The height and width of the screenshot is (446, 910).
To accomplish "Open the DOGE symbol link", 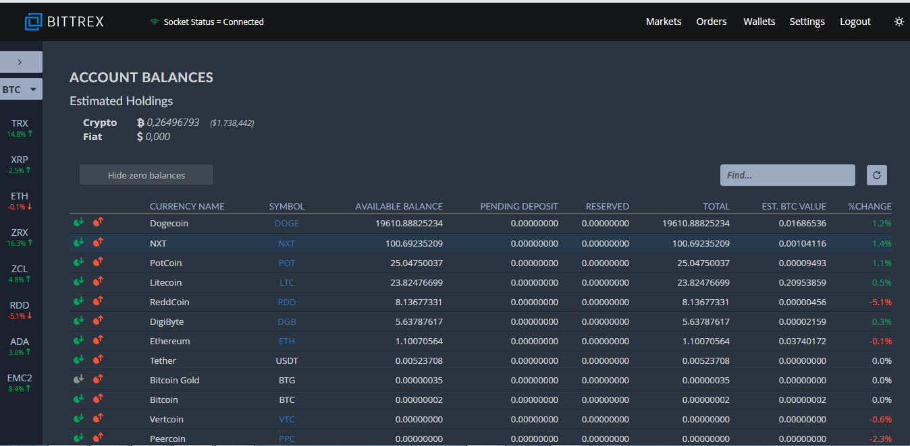I will [x=287, y=223].
